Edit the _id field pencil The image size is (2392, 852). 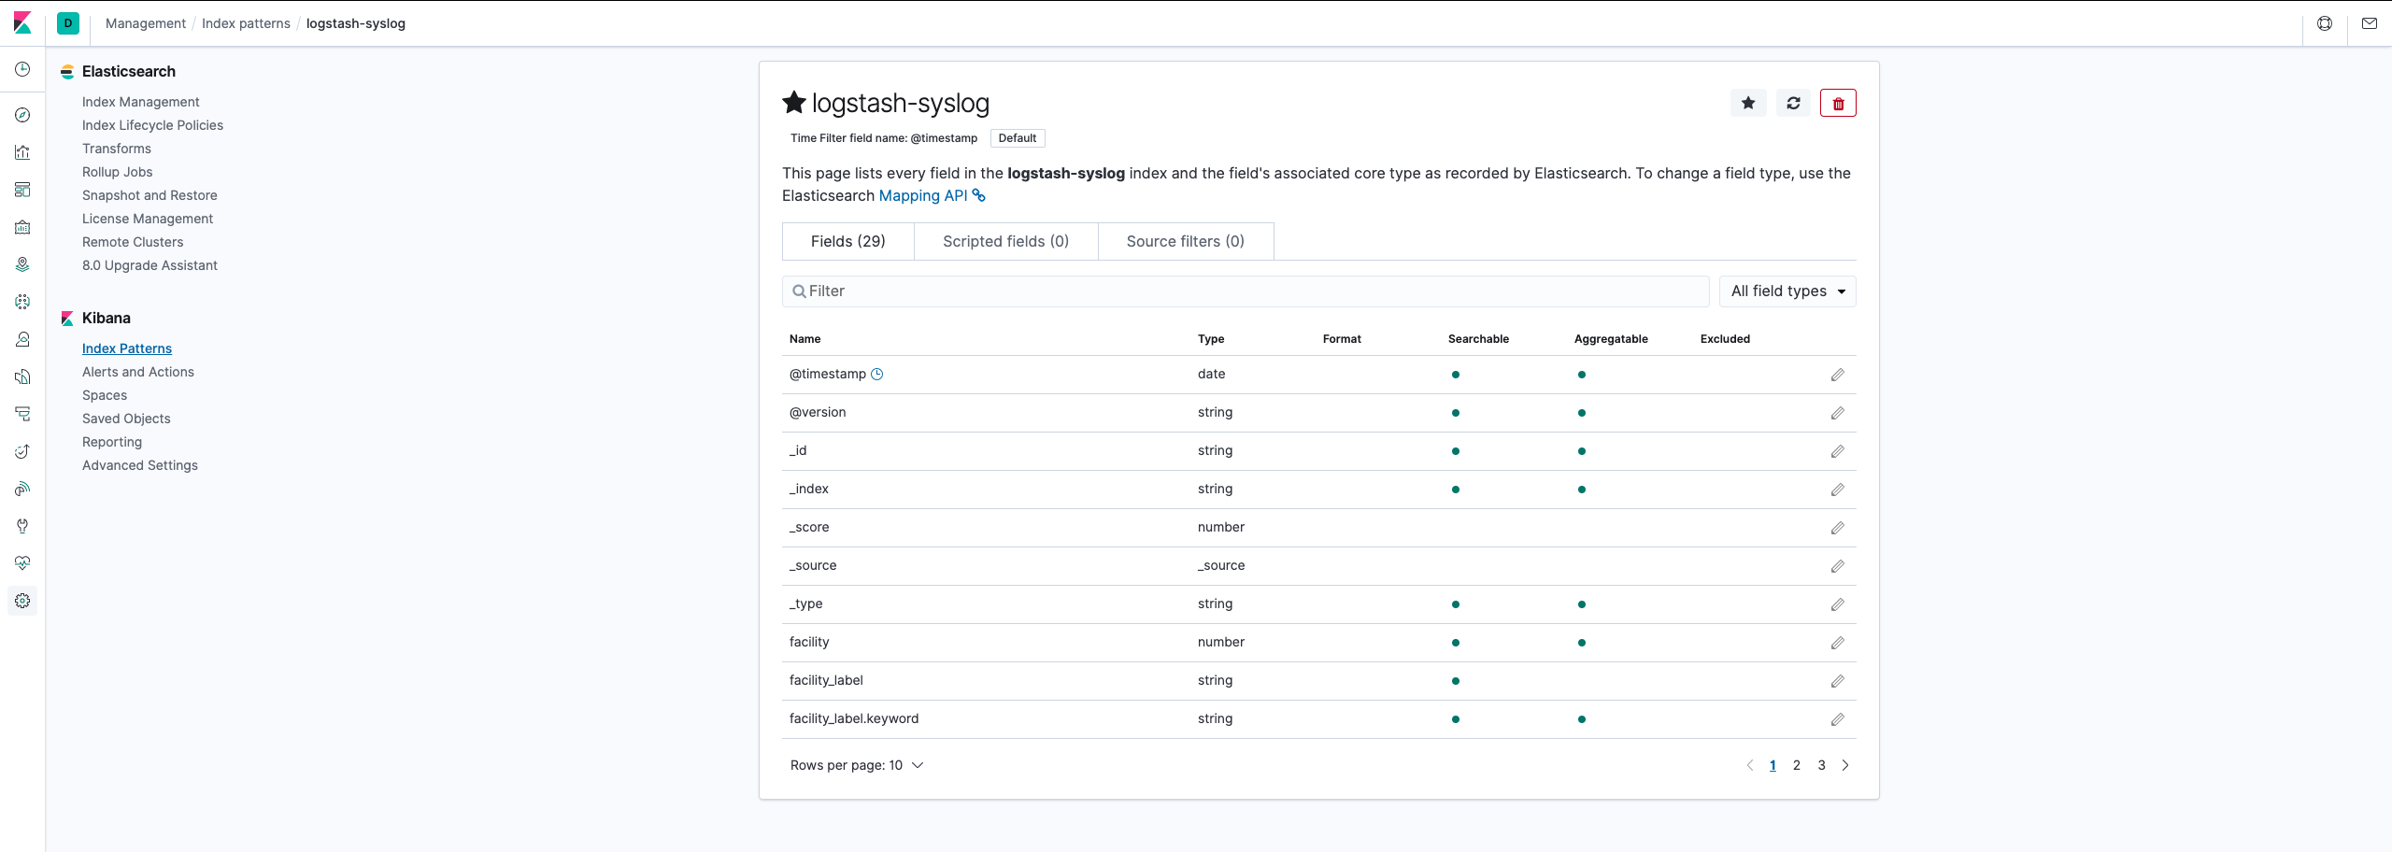[x=1837, y=451]
